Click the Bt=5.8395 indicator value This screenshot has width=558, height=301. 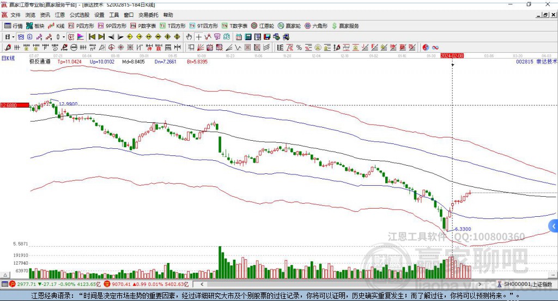[x=197, y=61]
